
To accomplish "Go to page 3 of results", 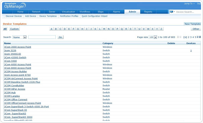I will 191,37.
